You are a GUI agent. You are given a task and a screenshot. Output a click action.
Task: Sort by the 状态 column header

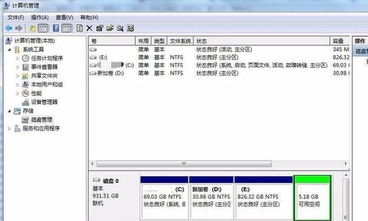[261, 41]
